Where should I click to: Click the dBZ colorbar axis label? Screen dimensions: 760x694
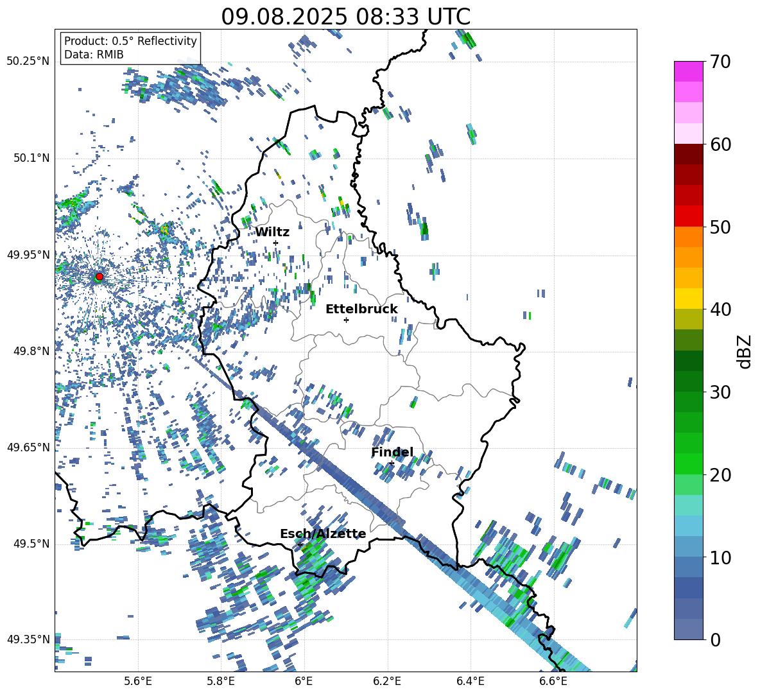click(x=745, y=351)
